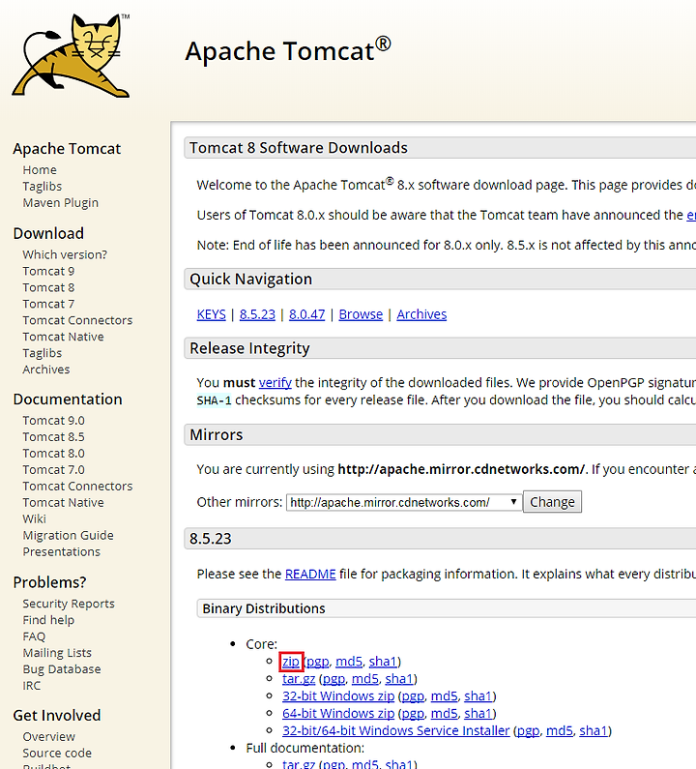The image size is (696, 769).
Task: Click pgp link beside Core tar.gz
Action: [x=333, y=679]
